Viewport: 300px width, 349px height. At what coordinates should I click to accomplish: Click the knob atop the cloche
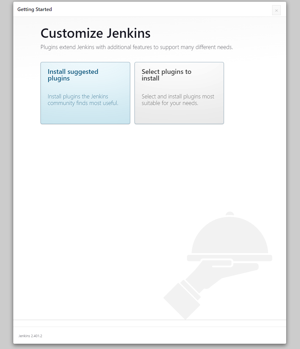230,214
